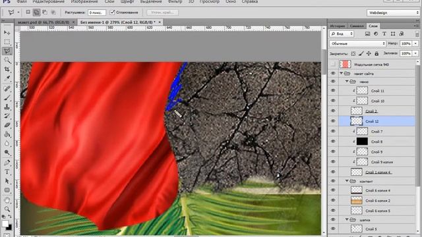
Task: Select the Paint Bucket tool
Action: coord(7,134)
